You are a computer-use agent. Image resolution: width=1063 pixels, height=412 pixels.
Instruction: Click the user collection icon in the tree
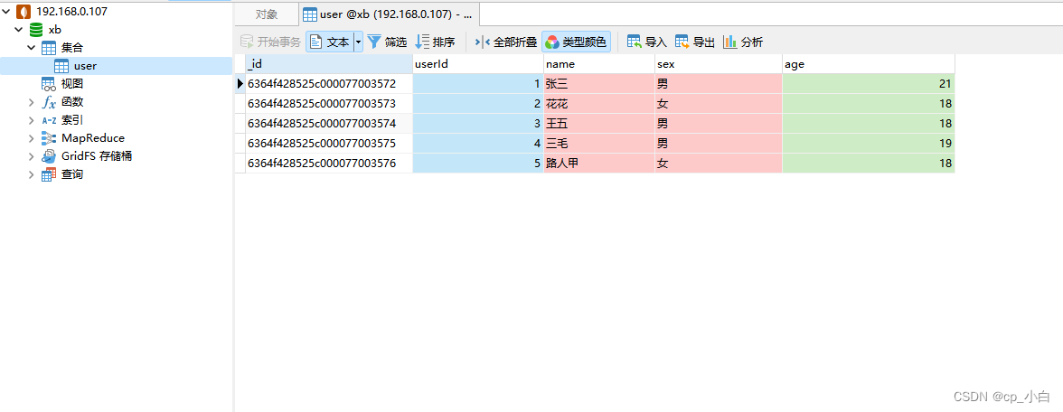[61, 66]
